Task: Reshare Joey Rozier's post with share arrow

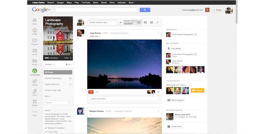Action: [x=97, y=92]
